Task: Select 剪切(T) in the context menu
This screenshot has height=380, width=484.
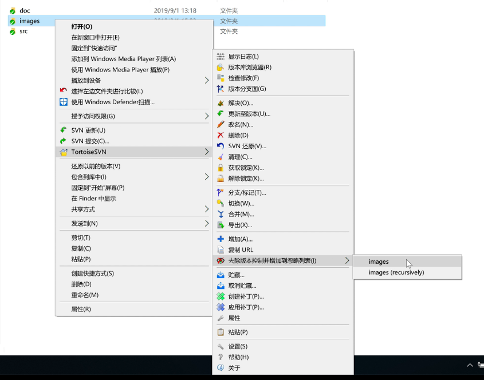Action: point(134,237)
